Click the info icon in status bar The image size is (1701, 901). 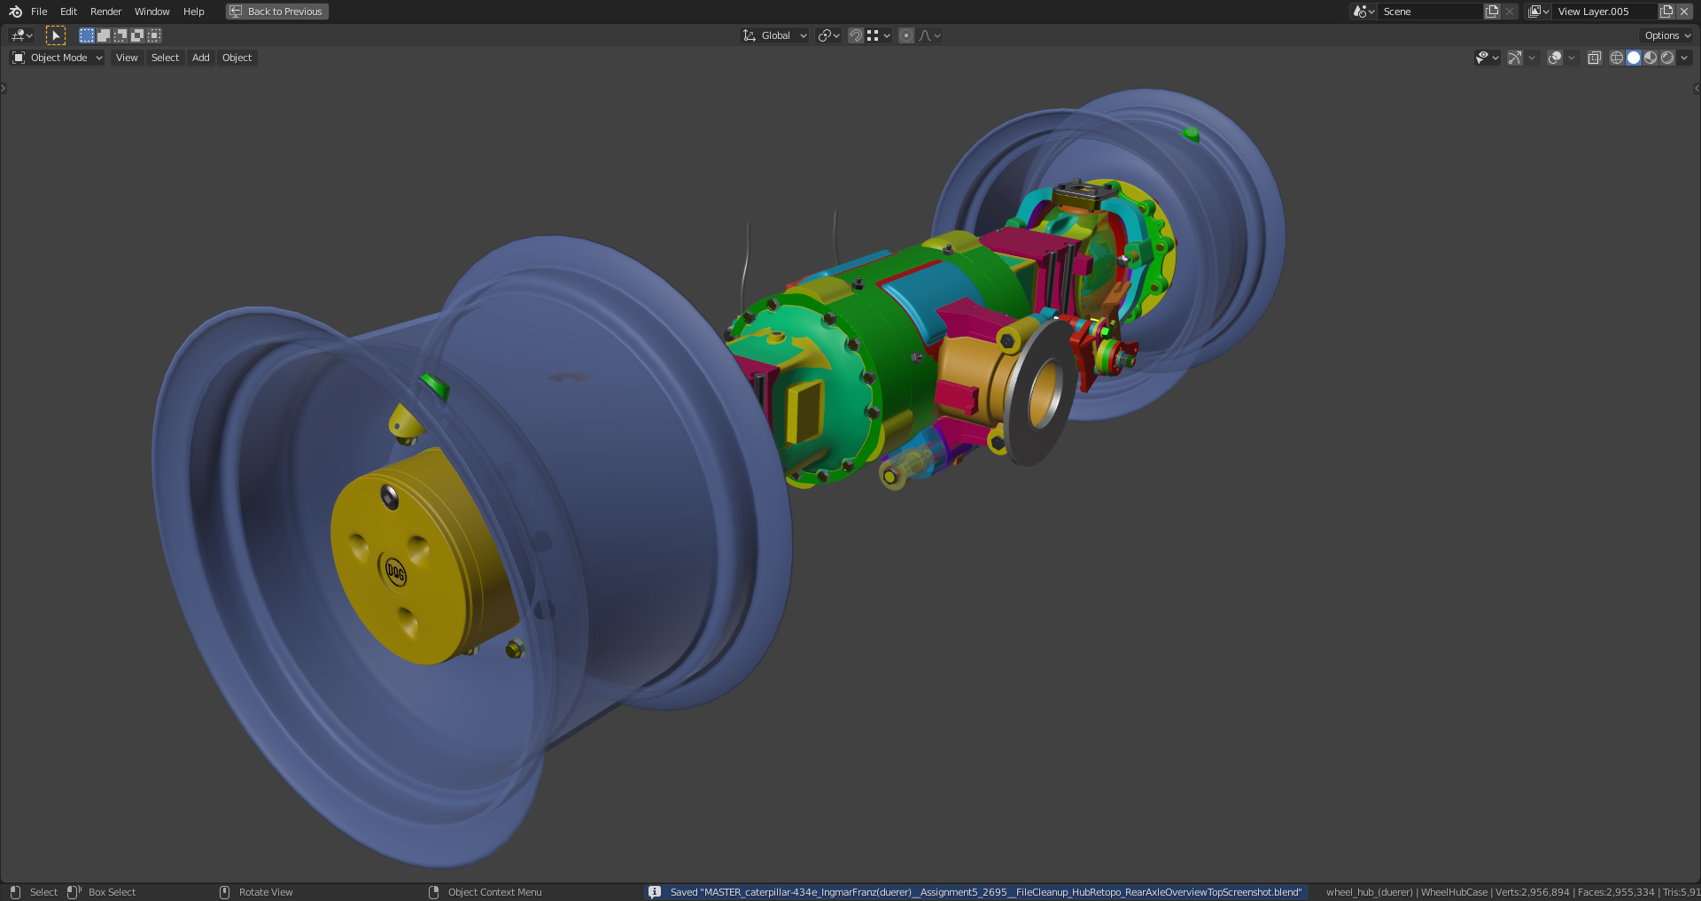655,892
